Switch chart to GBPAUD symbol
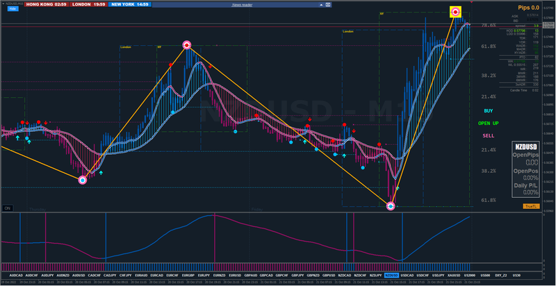The width and height of the screenshot is (556, 286). click(x=251, y=276)
